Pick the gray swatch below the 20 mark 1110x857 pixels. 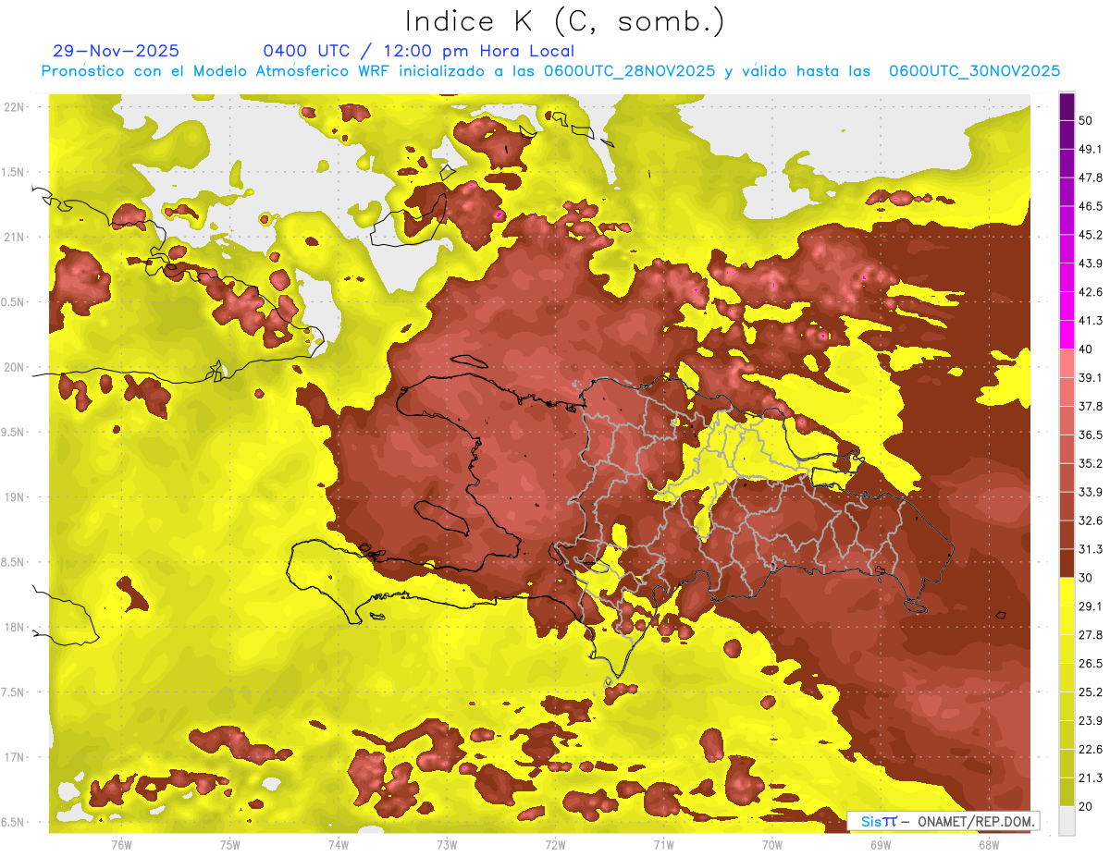(x=1067, y=821)
